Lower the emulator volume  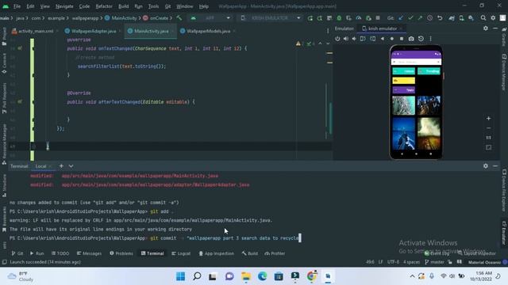click(x=354, y=39)
